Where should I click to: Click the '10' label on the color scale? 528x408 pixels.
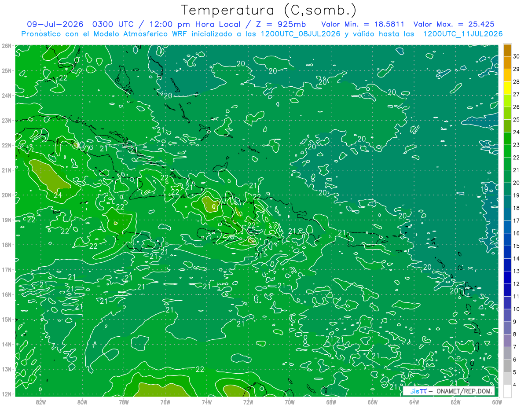(517, 309)
